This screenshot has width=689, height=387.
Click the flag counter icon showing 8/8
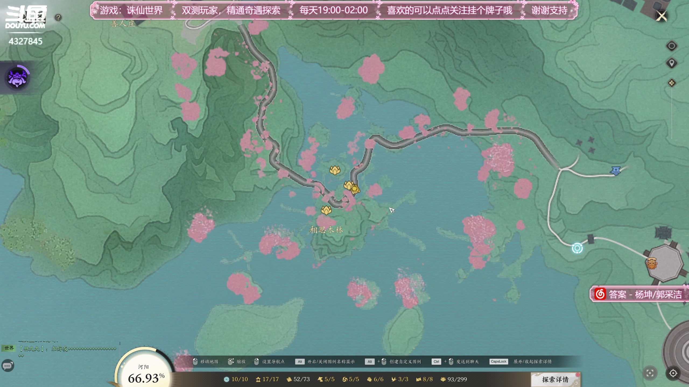419,379
